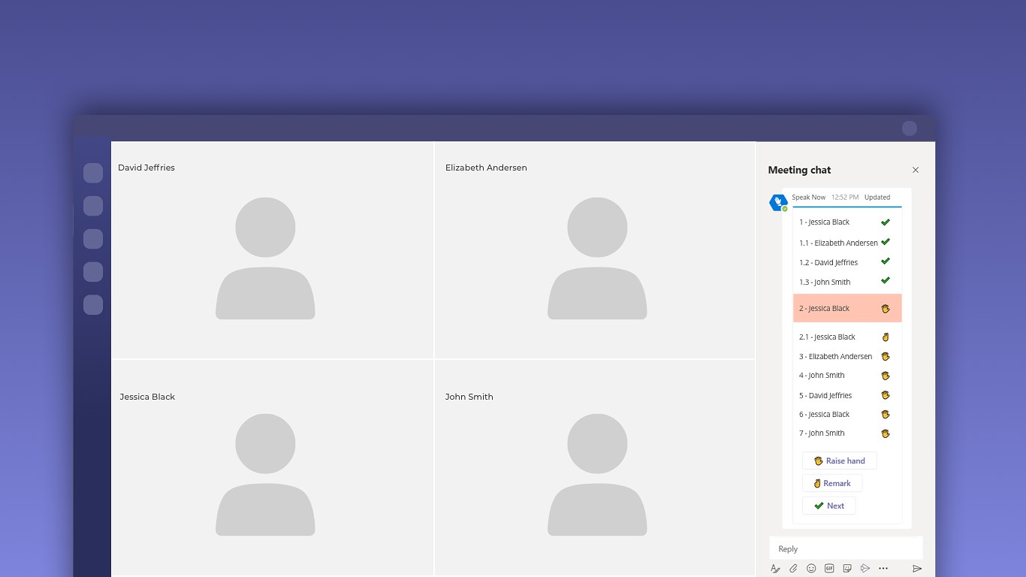
Task: Click the 12:52 PM message timestamp
Action: (845, 198)
